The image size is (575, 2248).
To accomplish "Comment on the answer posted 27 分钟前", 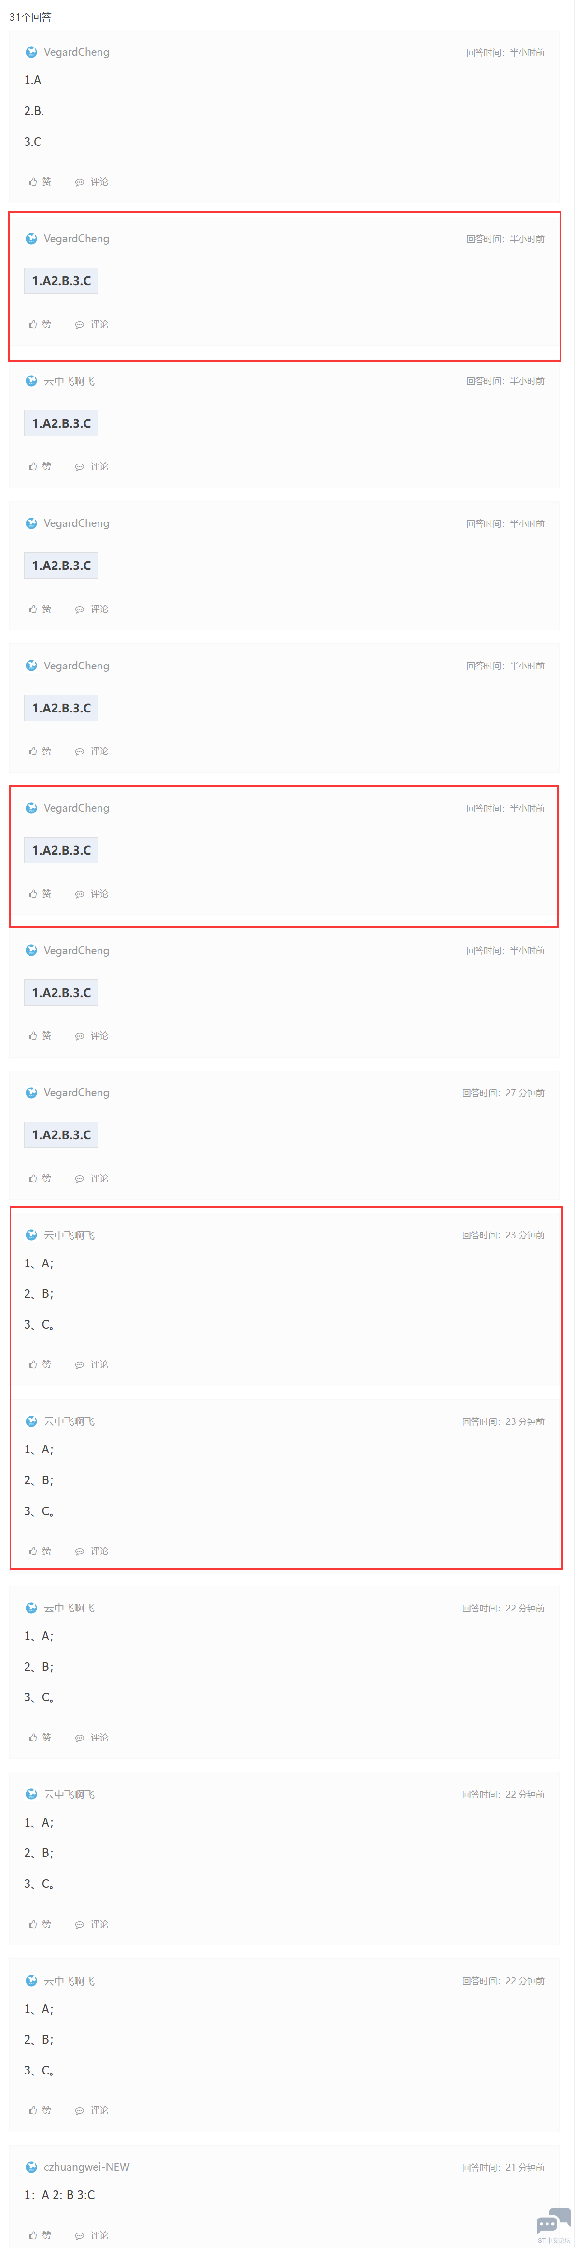I will tap(91, 1178).
